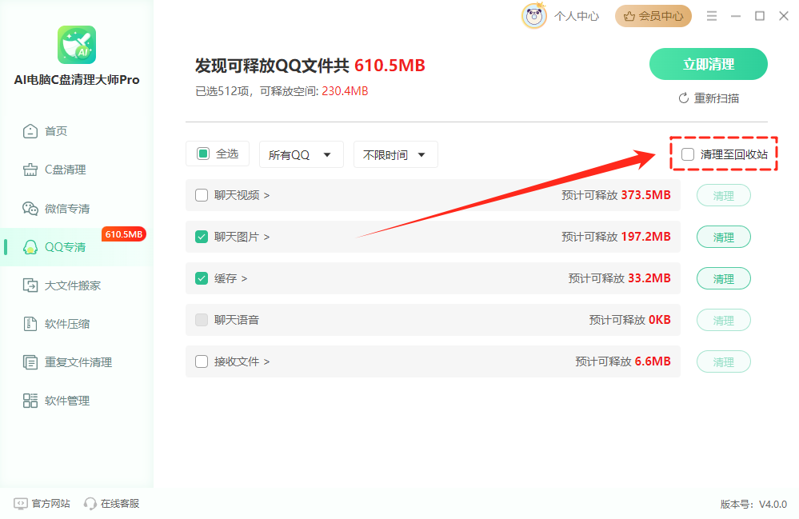Open 重复文件清理 in sidebar
The image size is (799, 519).
(x=78, y=362)
